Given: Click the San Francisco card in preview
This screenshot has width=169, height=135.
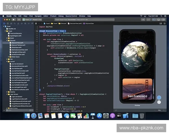Looking at the screenshot, I should 137,91.
